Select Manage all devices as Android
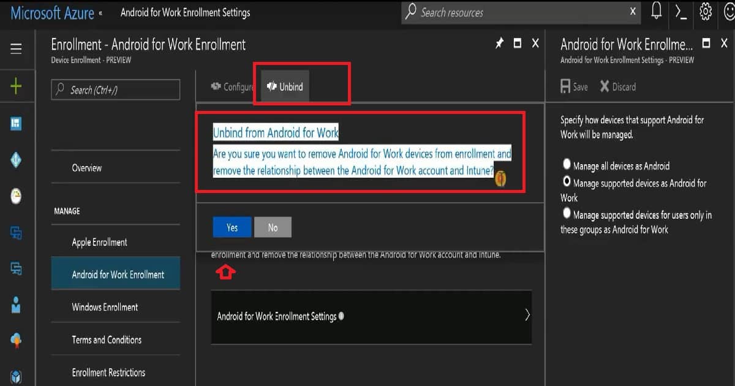The height and width of the screenshot is (386, 735). coord(567,165)
